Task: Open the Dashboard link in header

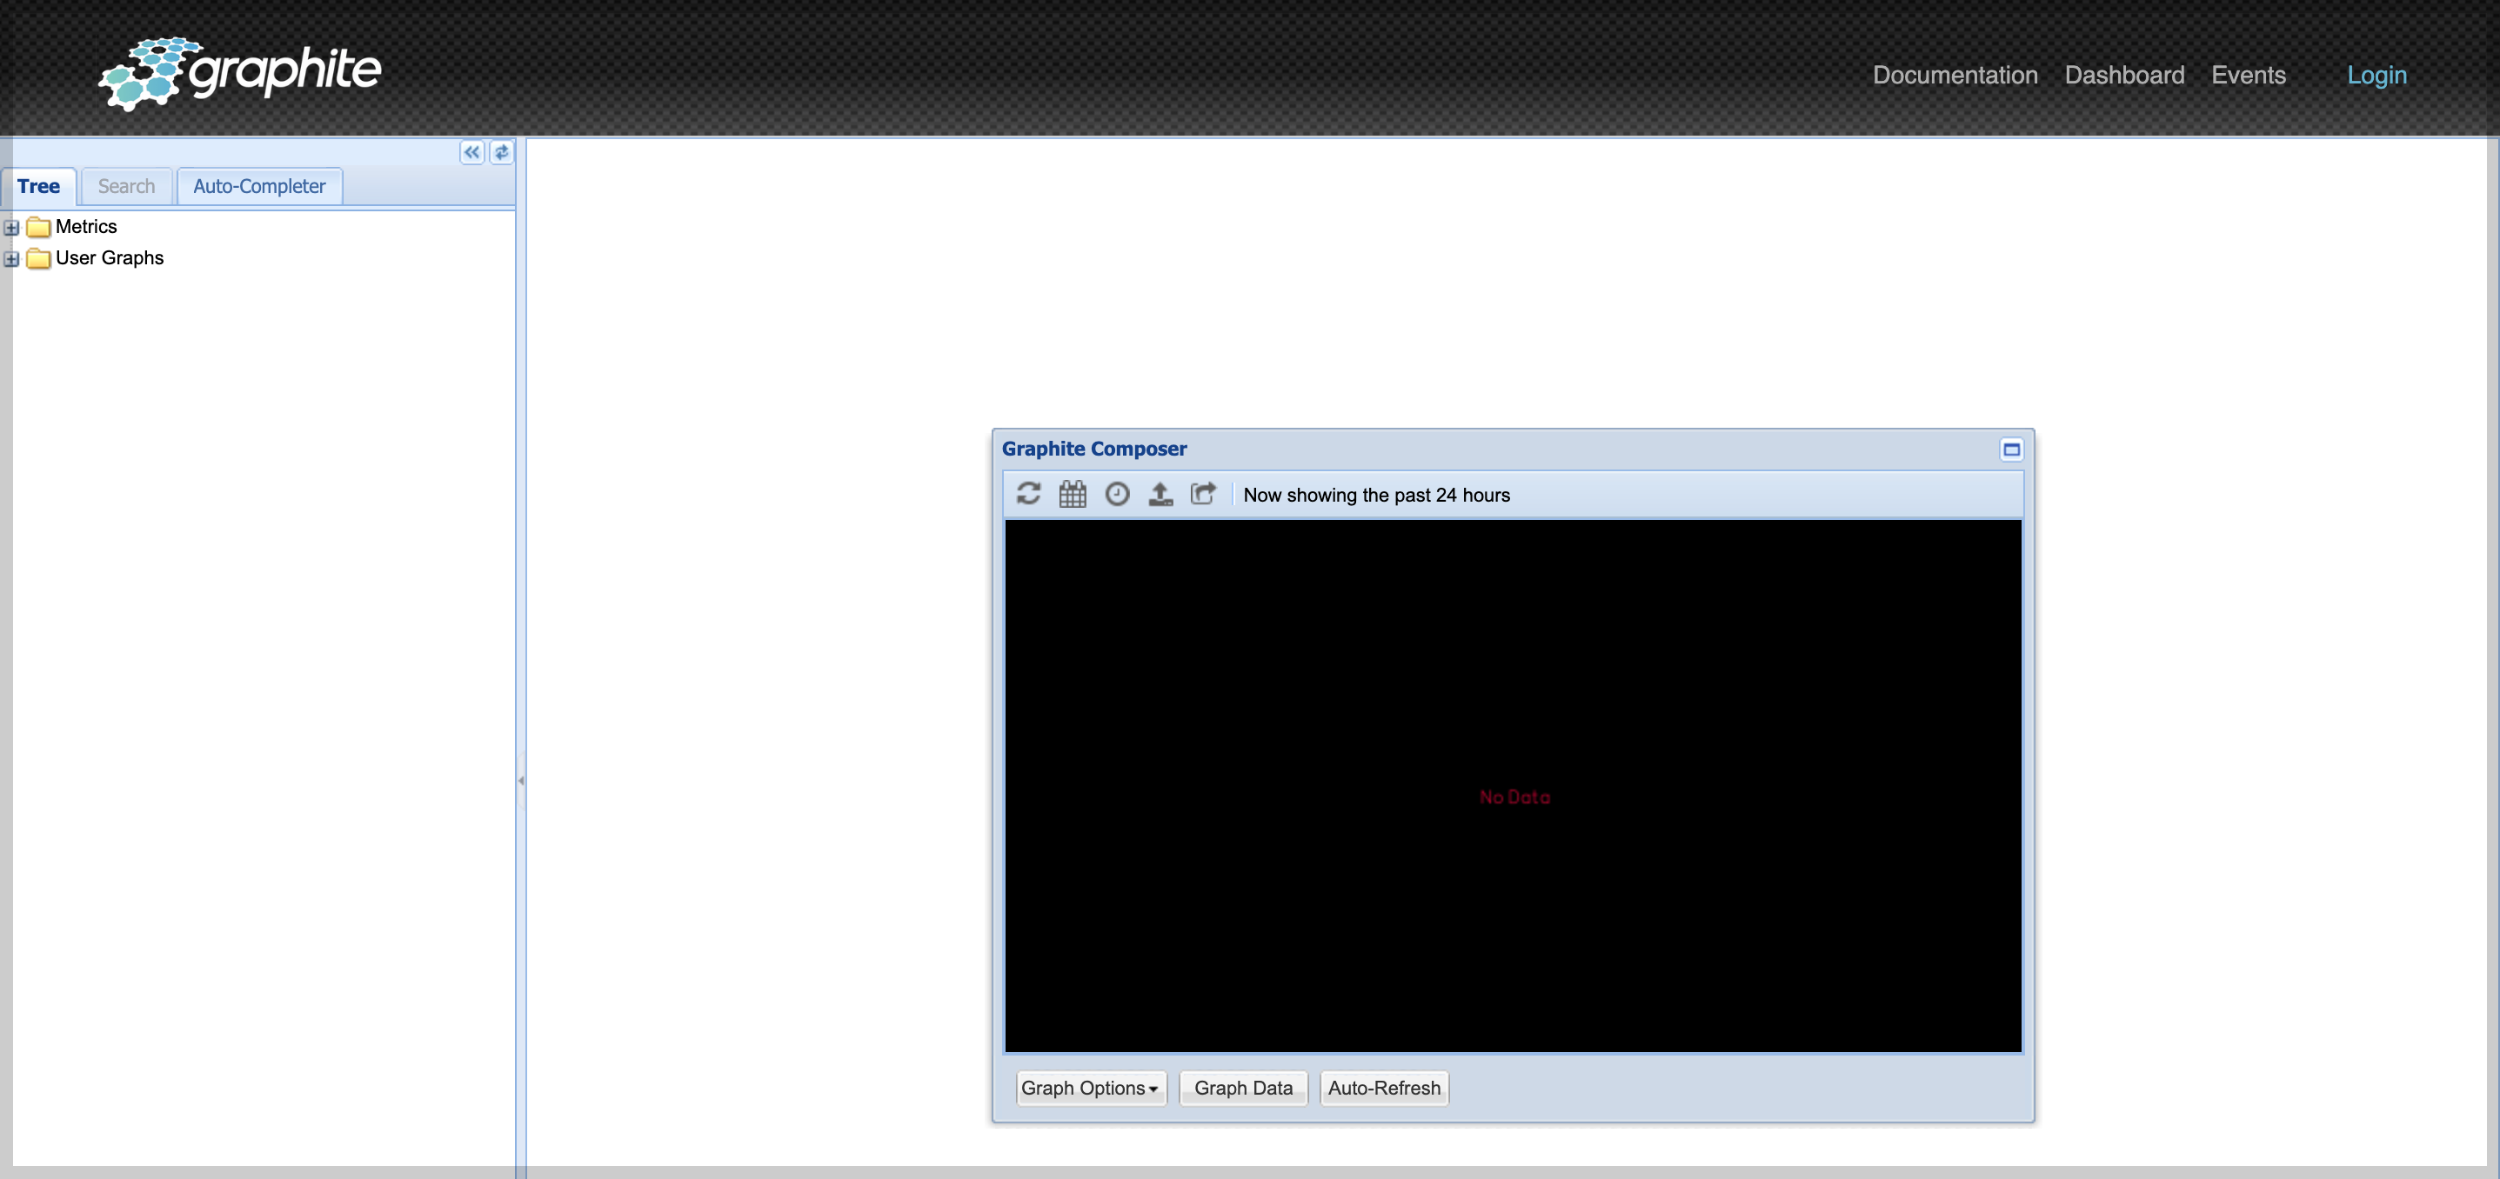Action: click(2123, 75)
